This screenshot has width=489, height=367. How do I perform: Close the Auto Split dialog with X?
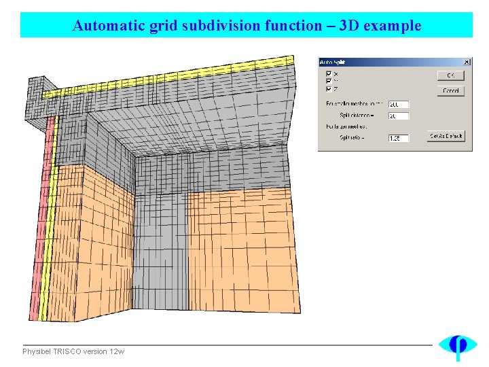[x=467, y=62]
